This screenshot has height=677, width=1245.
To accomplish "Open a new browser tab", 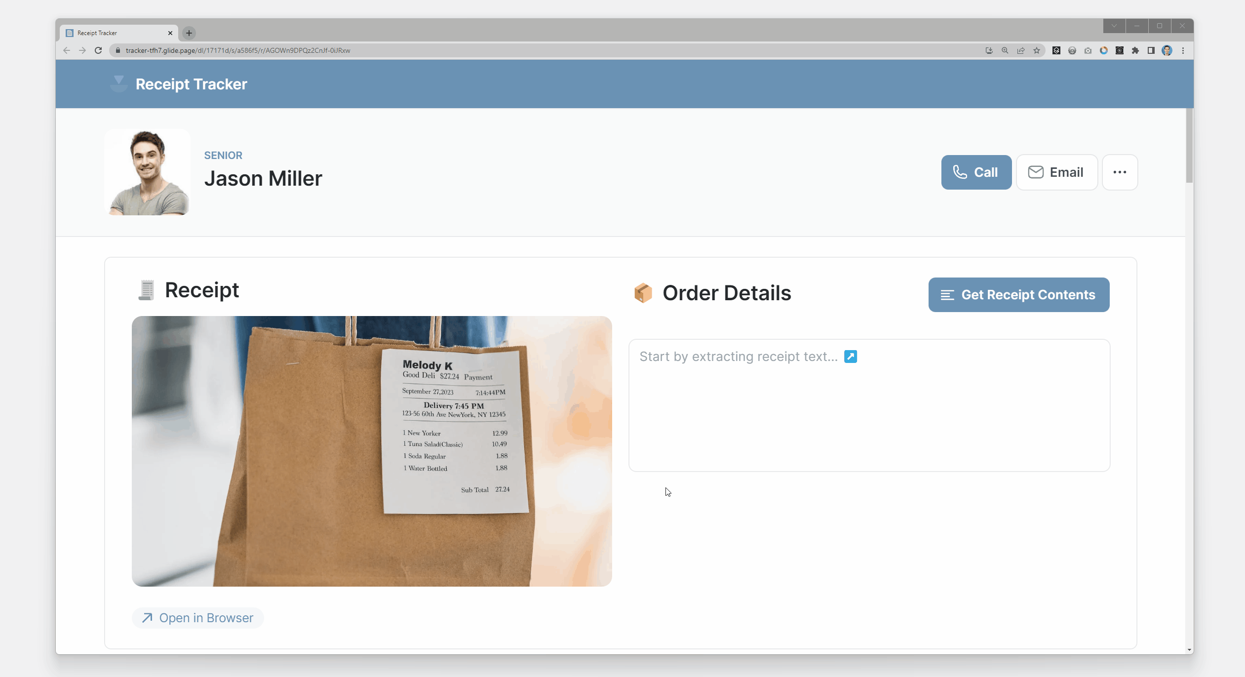I will tap(189, 33).
